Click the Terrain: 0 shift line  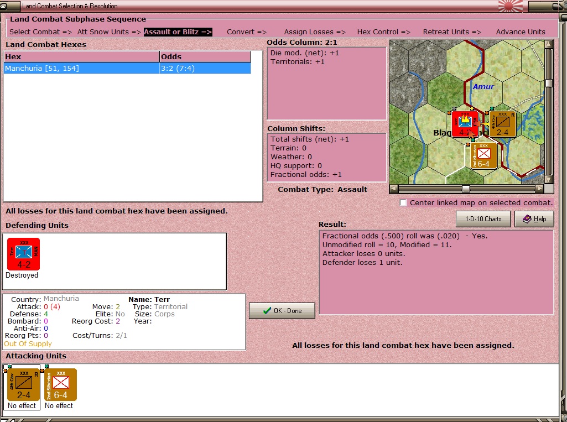tap(289, 148)
